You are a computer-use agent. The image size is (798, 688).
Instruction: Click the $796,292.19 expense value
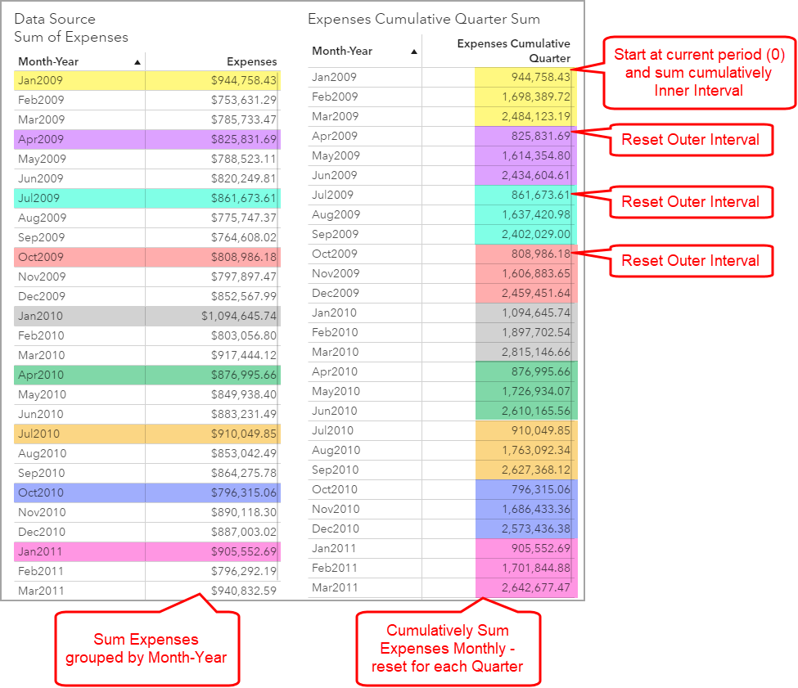(244, 572)
